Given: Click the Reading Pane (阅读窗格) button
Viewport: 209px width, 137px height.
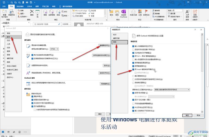Looking at the screenshot, I should coord(105,84).
